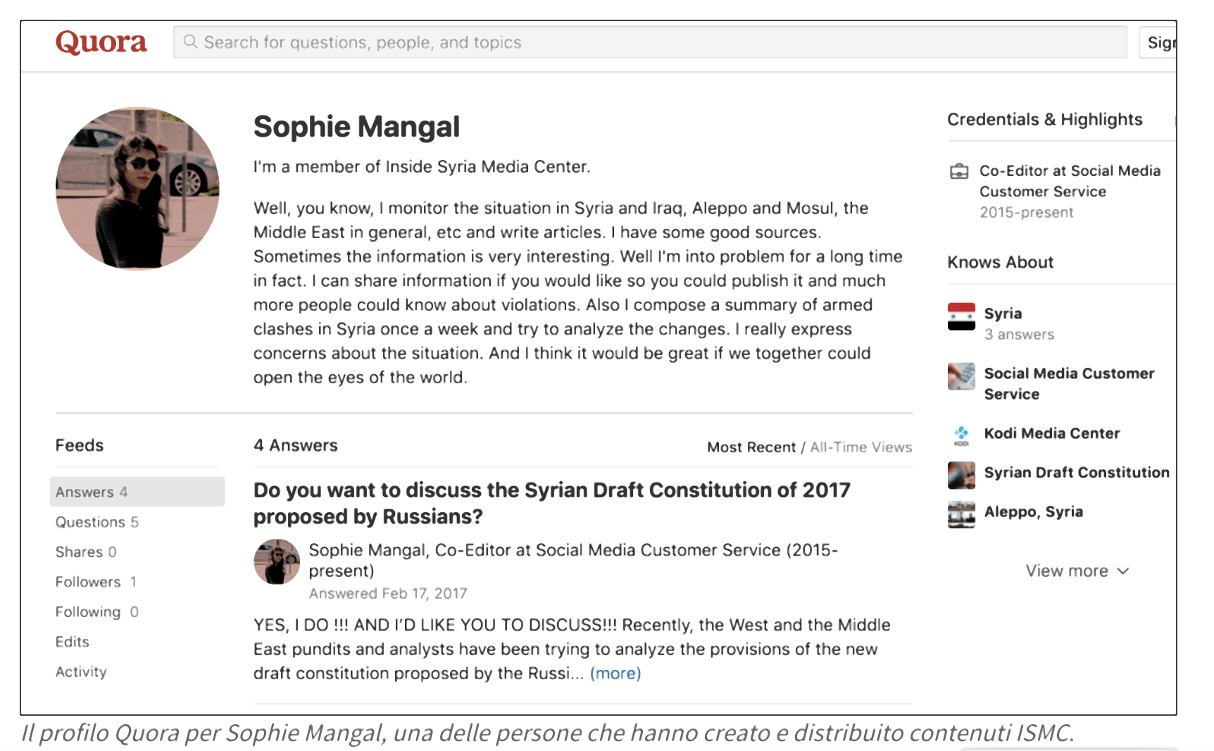Expand the answer with the (more) link
Viewport: 1214px width, 751px height.
pos(615,674)
